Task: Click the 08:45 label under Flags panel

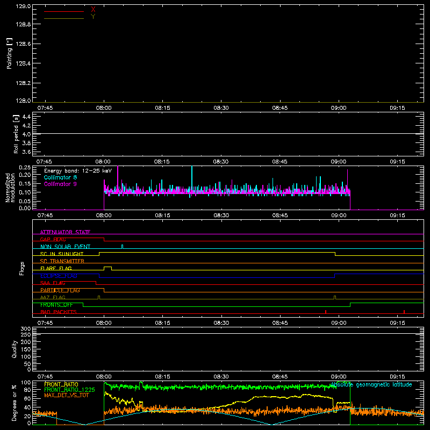Action: tap(280, 323)
